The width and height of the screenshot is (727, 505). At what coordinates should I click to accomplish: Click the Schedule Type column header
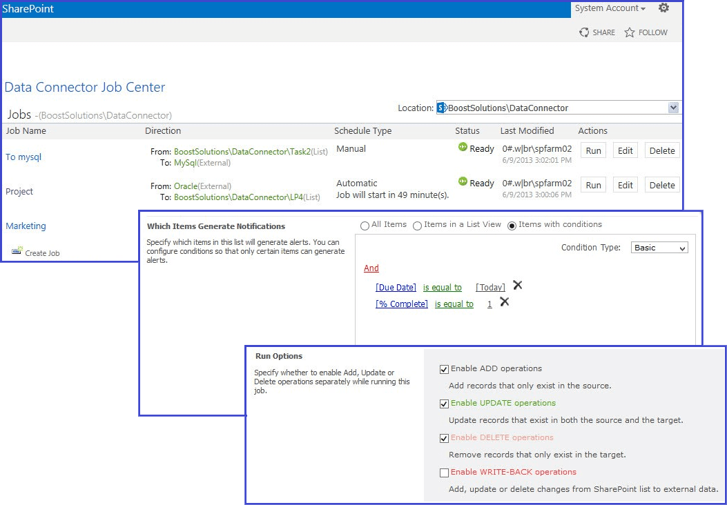pyautogui.click(x=362, y=131)
